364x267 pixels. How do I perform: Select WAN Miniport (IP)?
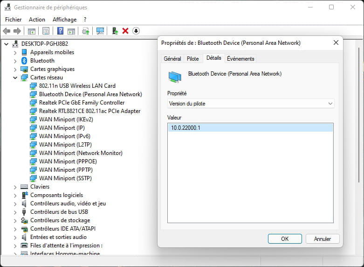click(x=62, y=128)
